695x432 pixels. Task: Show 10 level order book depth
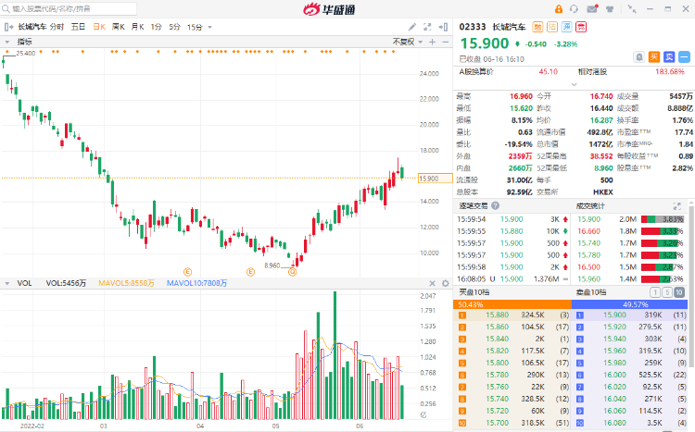(678, 292)
